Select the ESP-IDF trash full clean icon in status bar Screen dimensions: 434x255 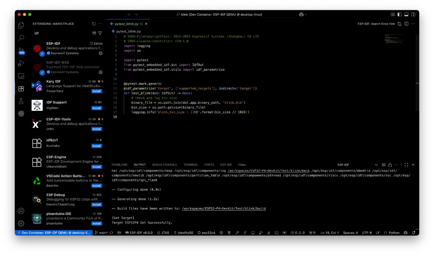point(229,233)
